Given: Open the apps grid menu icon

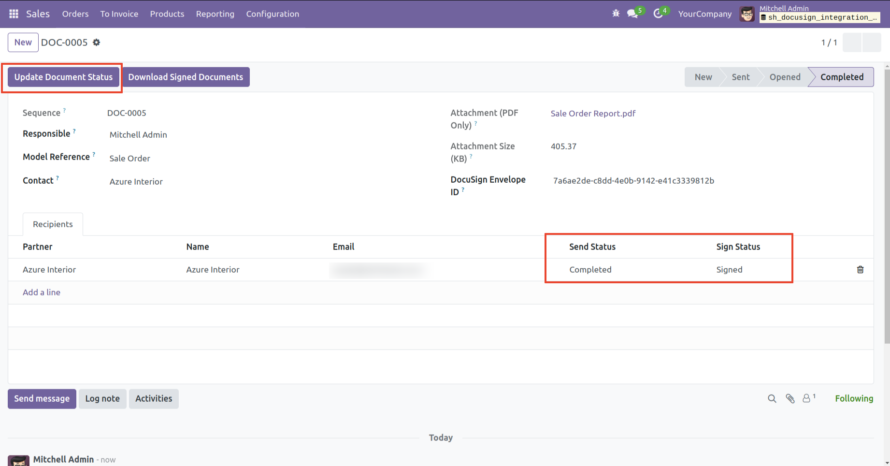Looking at the screenshot, I should pyautogui.click(x=14, y=14).
